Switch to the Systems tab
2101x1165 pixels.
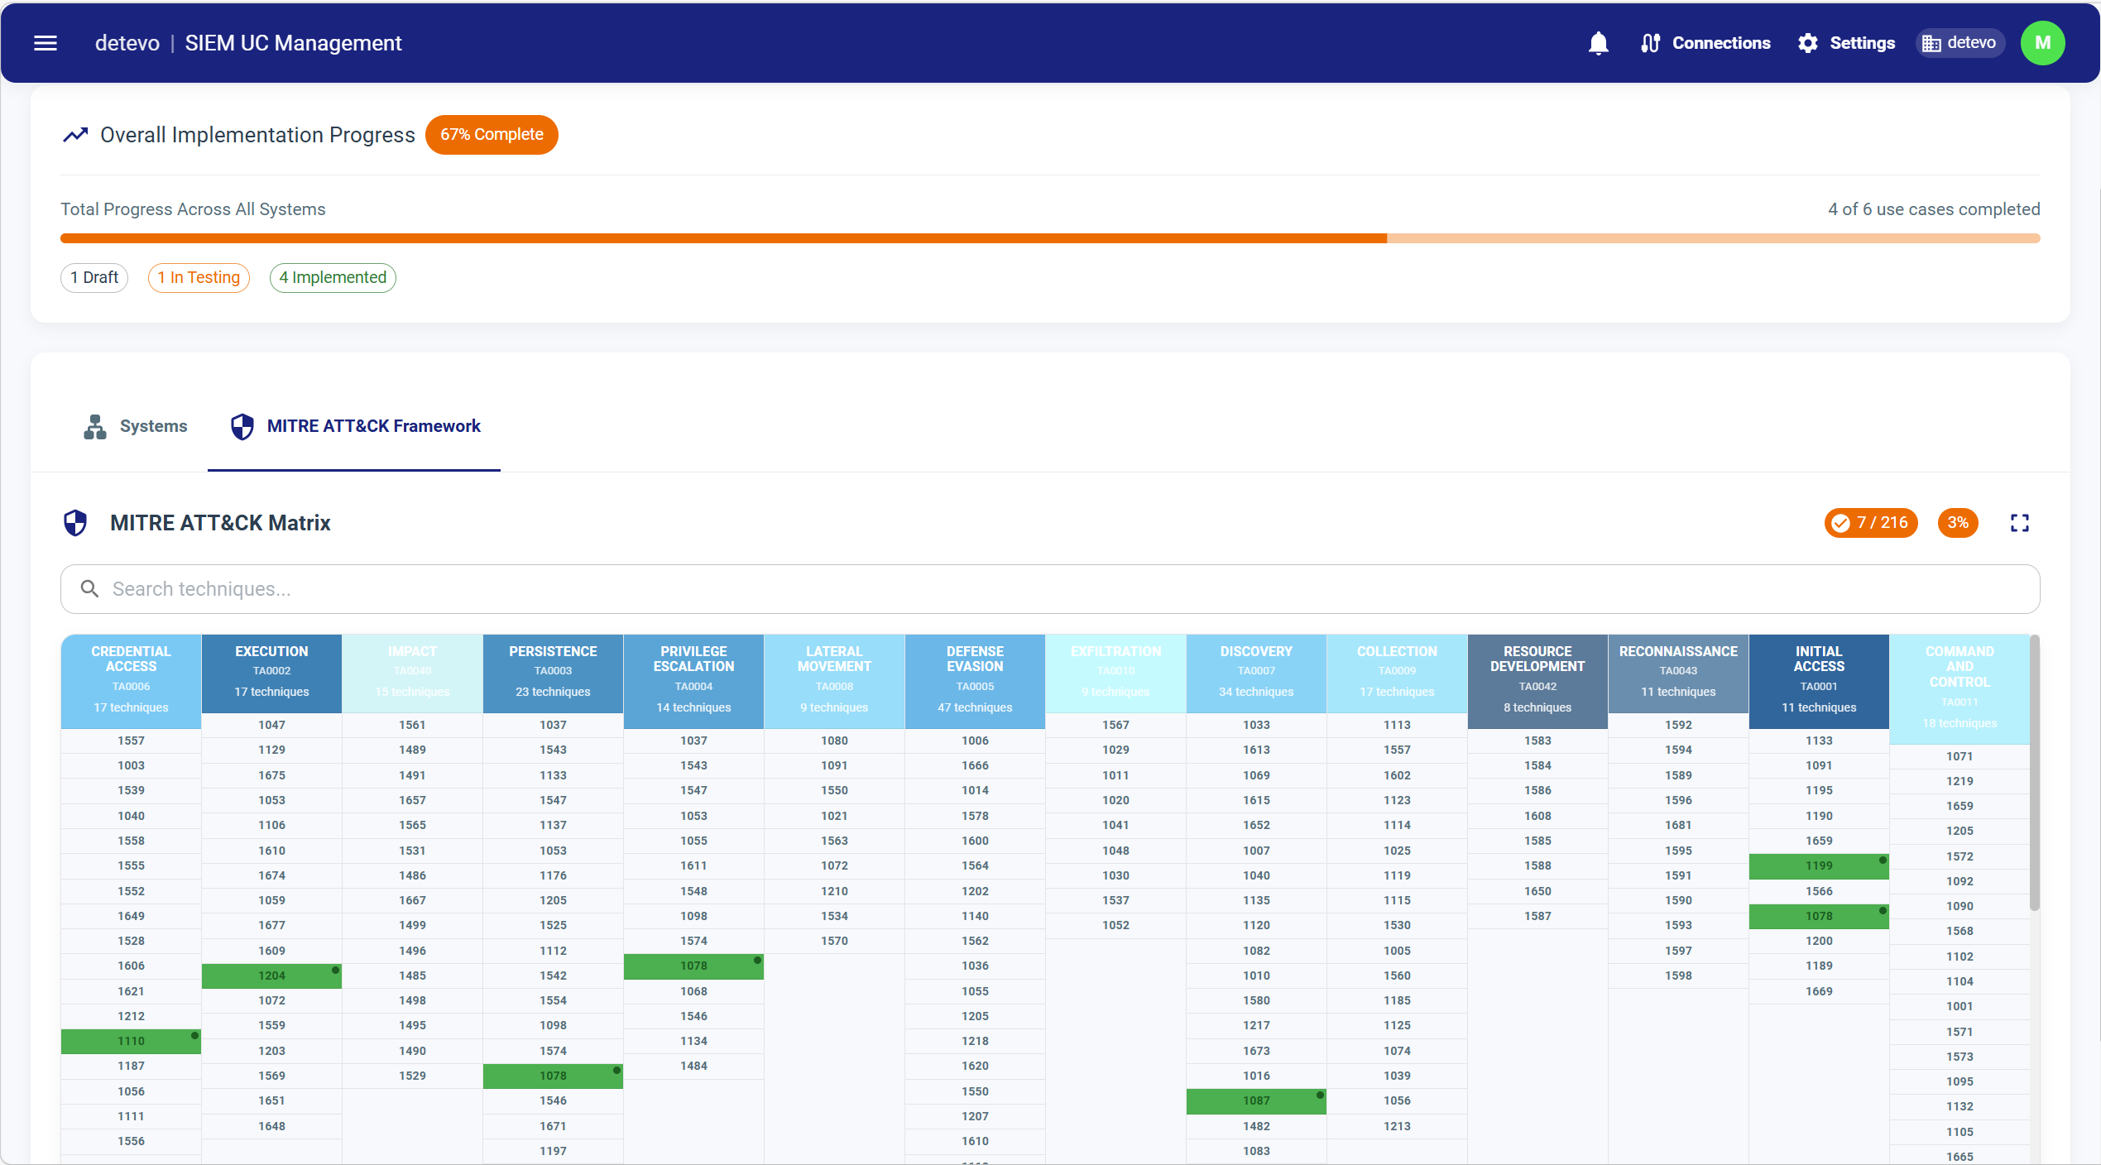tap(134, 426)
